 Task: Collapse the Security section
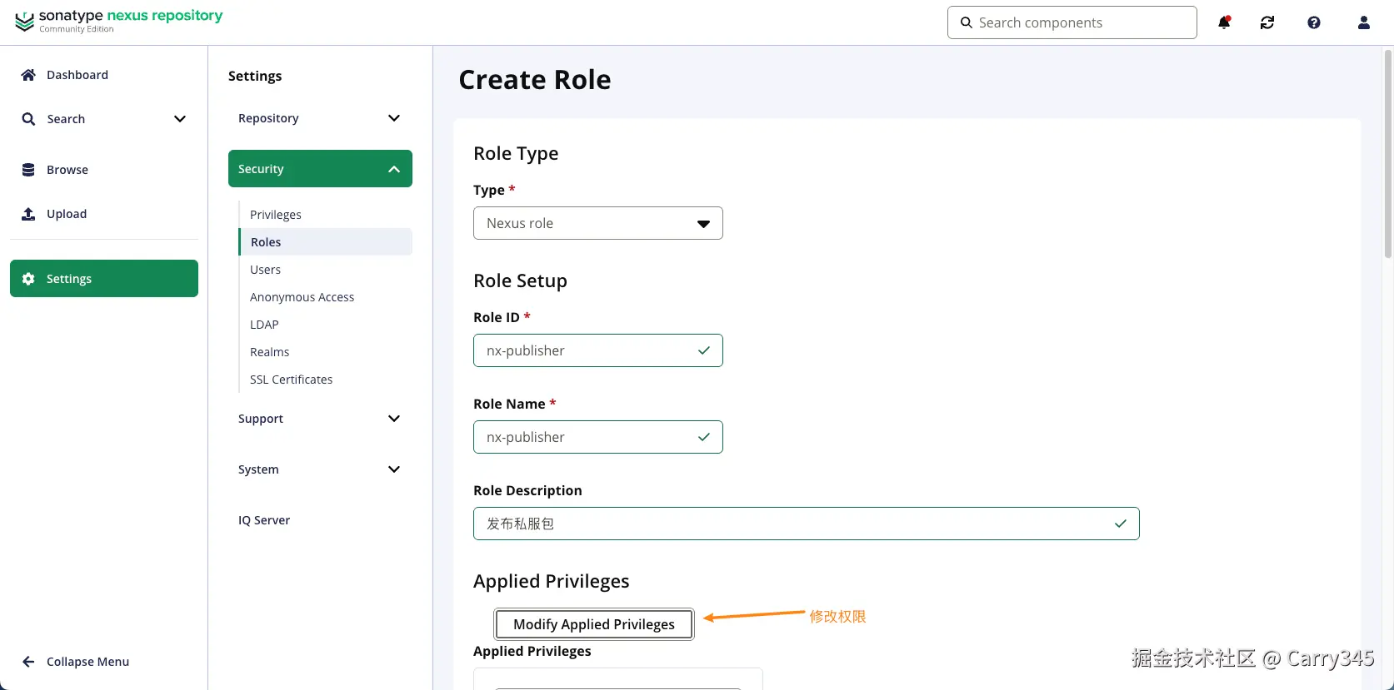pos(394,169)
